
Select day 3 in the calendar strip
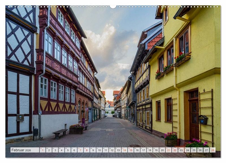point(55,150)
